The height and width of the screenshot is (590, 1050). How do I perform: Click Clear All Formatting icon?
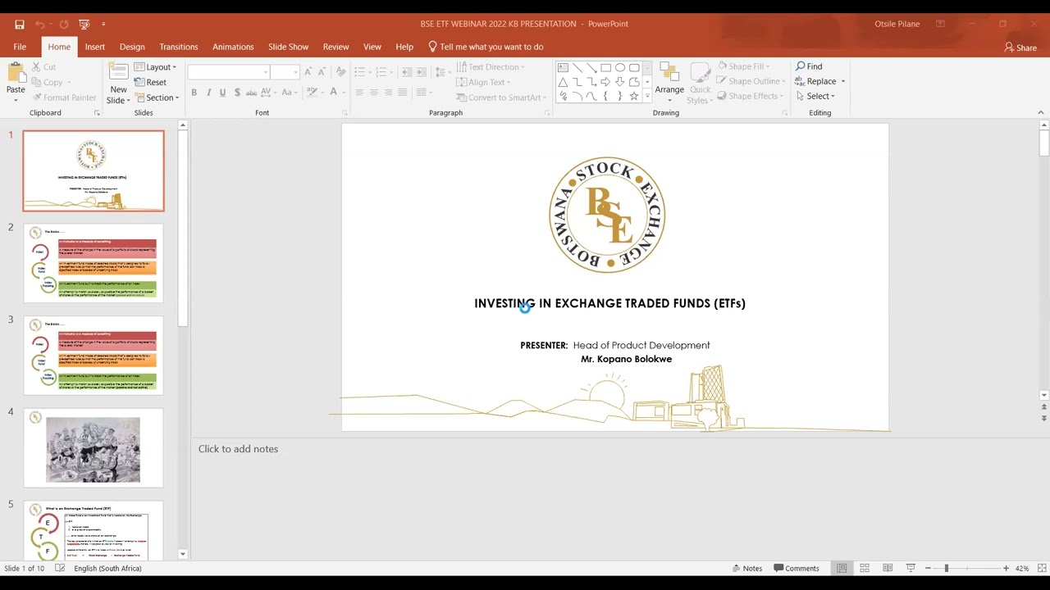(x=341, y=72)
